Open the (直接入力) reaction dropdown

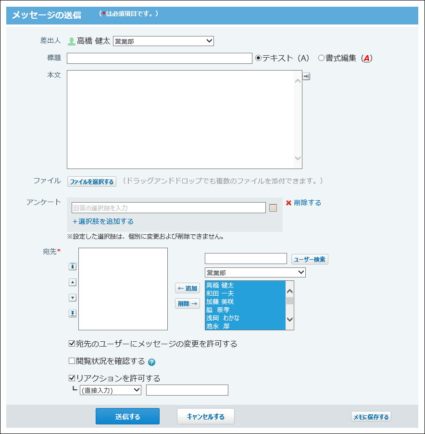pyautogui.click(x=111, y=390)
